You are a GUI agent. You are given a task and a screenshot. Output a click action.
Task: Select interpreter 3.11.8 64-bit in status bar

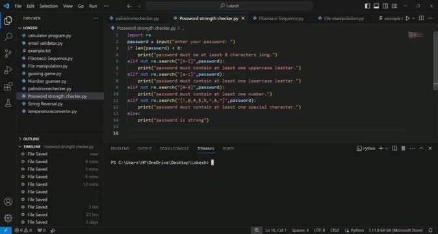coord(396,230)
